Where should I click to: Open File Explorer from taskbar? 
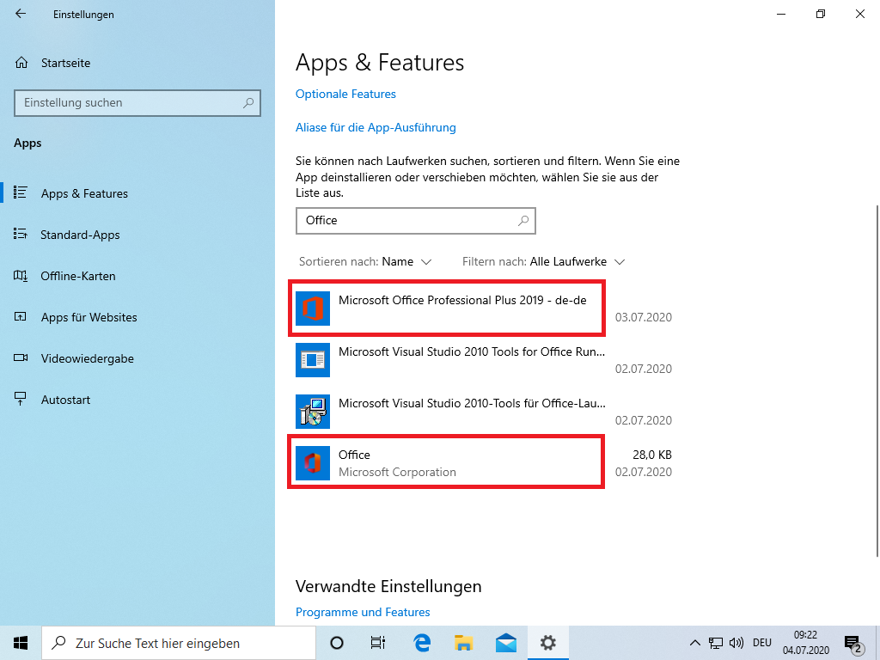point(463,643)
